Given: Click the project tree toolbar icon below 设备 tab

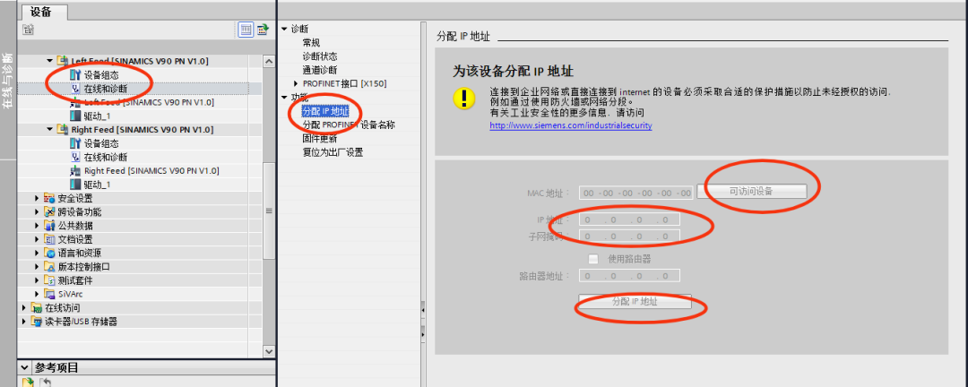Looking at the screenshot, I should point(28,29).
